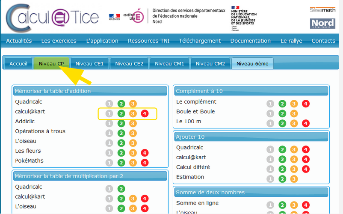Start level 2 of Quadricalc in multiplication par 2
The height and width of the screenshot is (214, 343).
121,189
